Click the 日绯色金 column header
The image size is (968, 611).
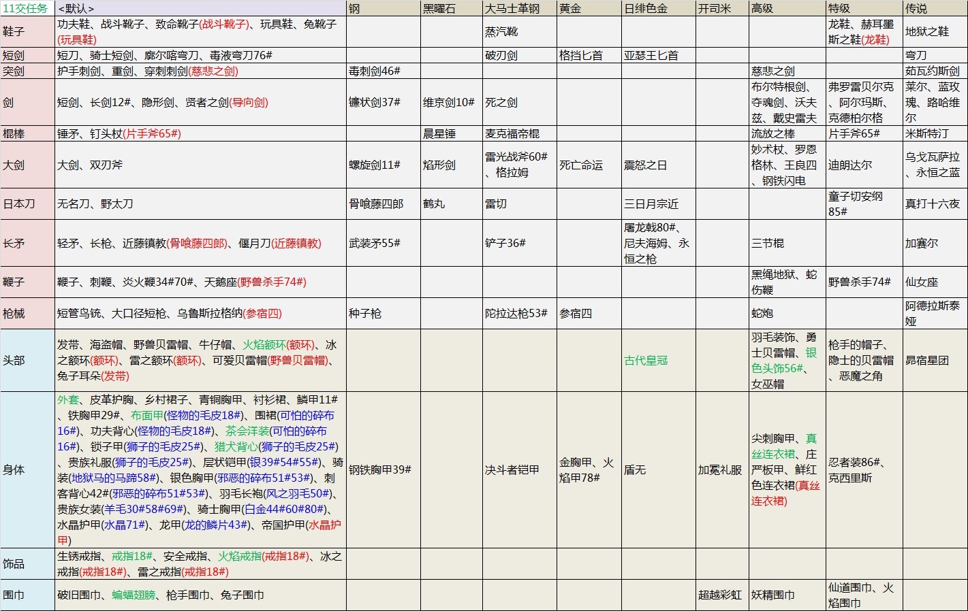646,8
